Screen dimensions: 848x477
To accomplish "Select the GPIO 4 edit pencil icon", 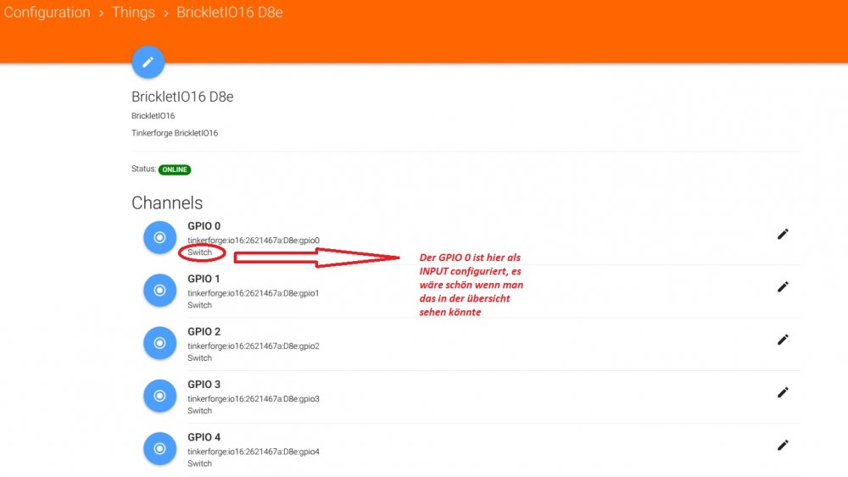I will pos(783,445).
